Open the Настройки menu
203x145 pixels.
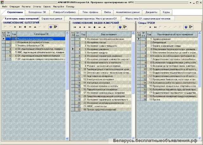point(58,7)
